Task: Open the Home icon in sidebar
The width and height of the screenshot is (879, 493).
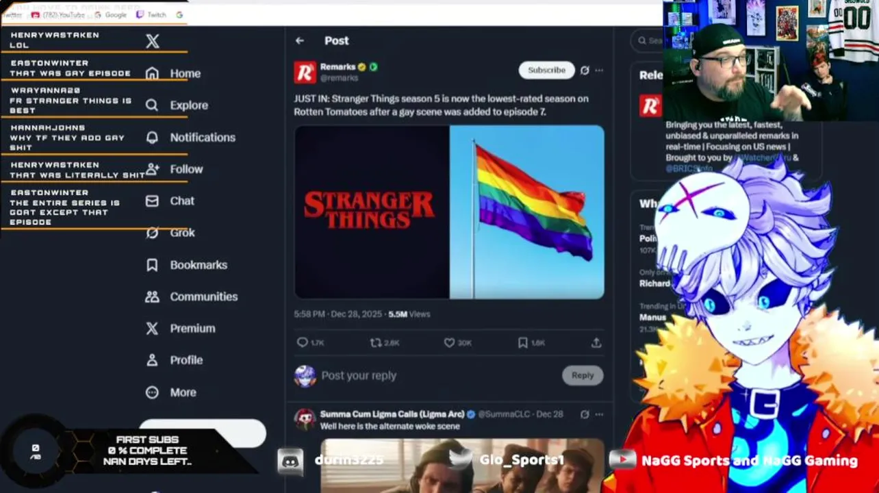Action: click(152, 73)
